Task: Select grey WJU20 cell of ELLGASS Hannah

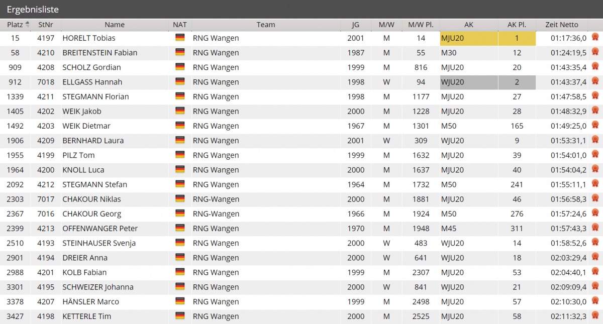Action: point(469,82)
